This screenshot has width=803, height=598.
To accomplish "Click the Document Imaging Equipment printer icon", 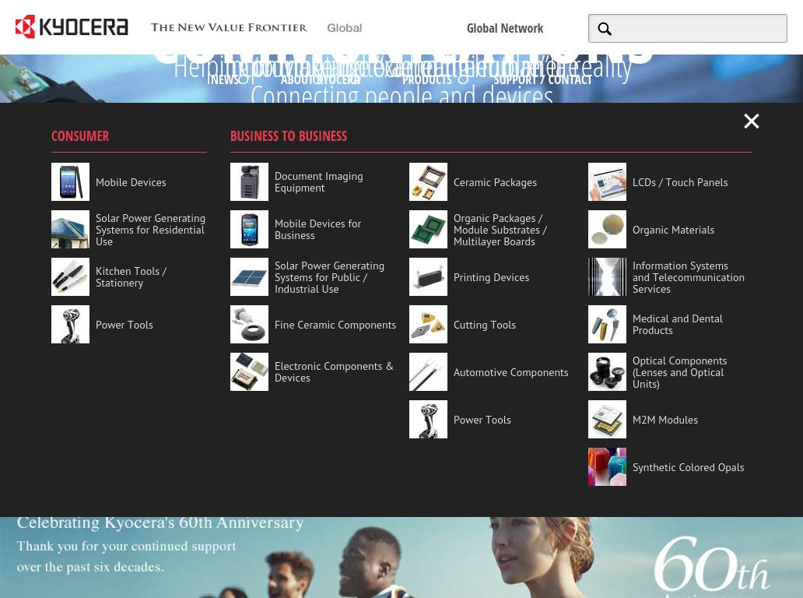I will point(249,182).
